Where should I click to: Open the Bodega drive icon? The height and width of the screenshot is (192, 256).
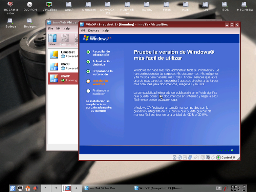click(10, 23)
